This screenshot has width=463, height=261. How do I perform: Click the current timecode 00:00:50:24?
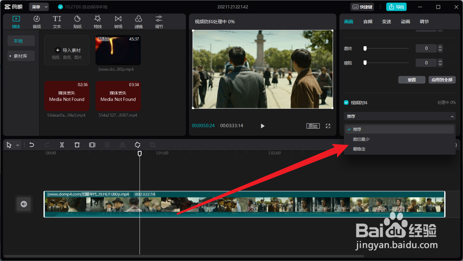(x=203, y=126)
